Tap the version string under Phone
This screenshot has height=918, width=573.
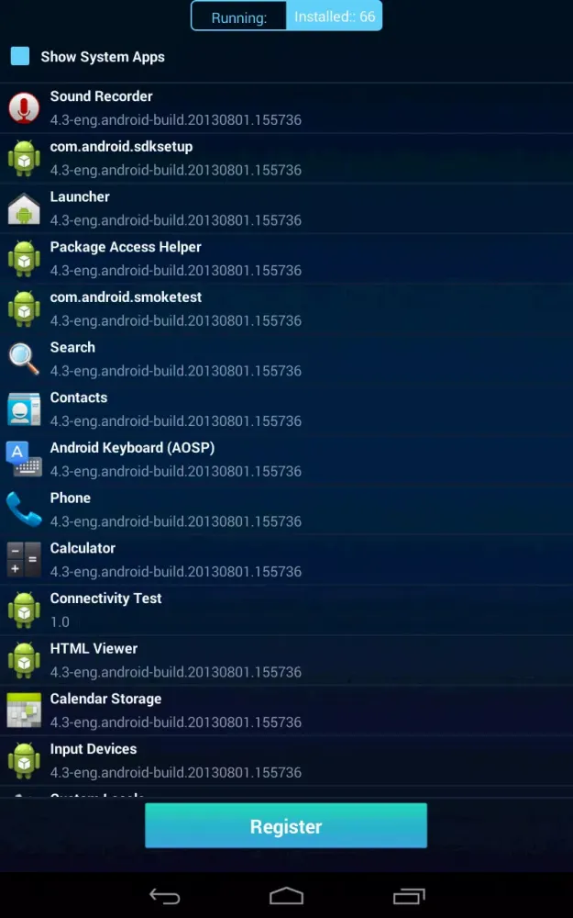coord(176,521)
